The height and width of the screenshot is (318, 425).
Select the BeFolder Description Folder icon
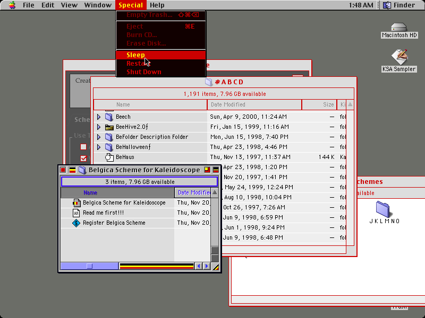(x=109, y=137)
